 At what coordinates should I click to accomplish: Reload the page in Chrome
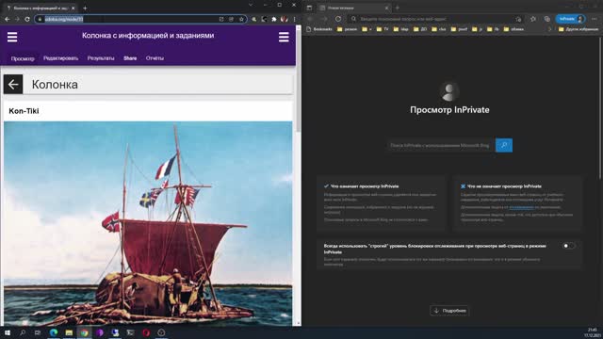(27, 19)
